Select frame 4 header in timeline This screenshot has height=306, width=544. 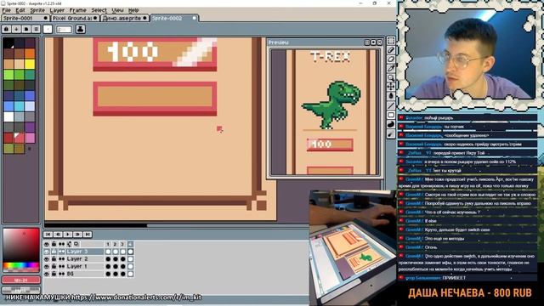(x=130, y=244)
